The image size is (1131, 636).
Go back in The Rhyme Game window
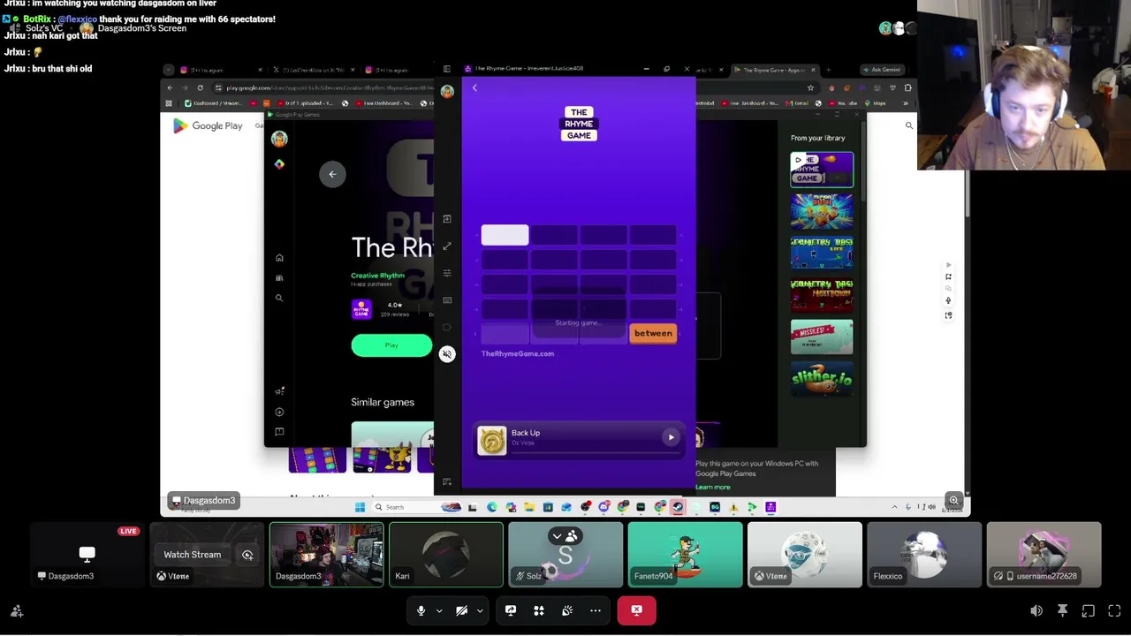pyautogui.click(x=474, y=87)
